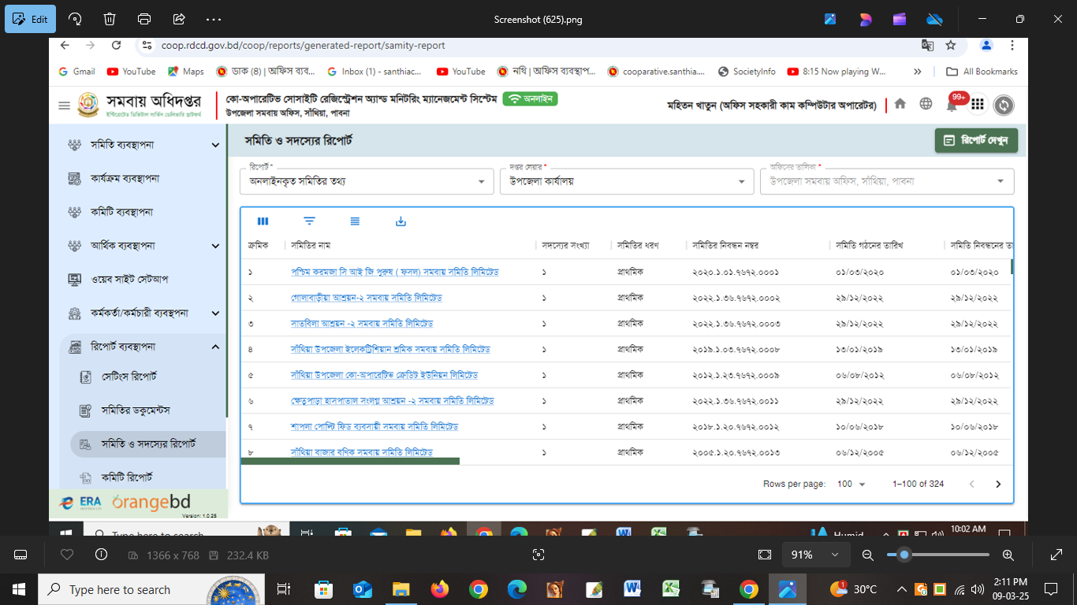Select কমিটি রিপোর্ট in the sidebar
This screenshot has height=605, width=1077.
(126, 477)
